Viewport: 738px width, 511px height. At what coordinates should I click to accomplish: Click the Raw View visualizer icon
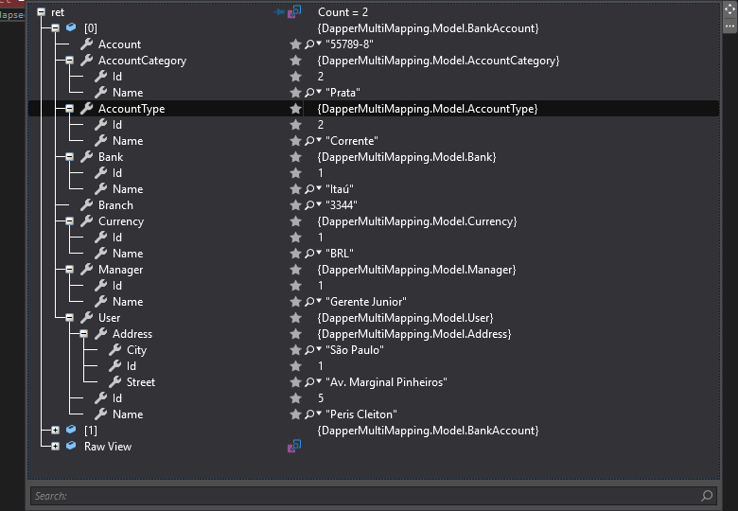tap(294, 446)
